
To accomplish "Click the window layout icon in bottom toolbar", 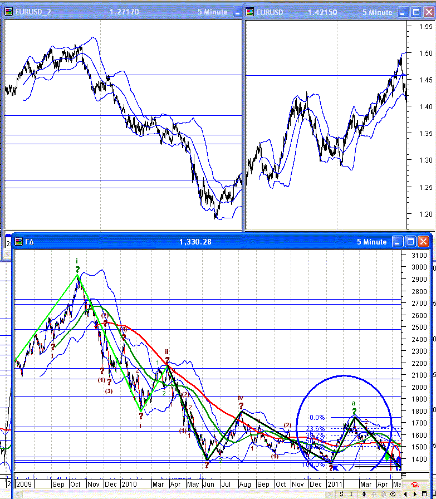I will pyautogui.click(x=424, y=494).
